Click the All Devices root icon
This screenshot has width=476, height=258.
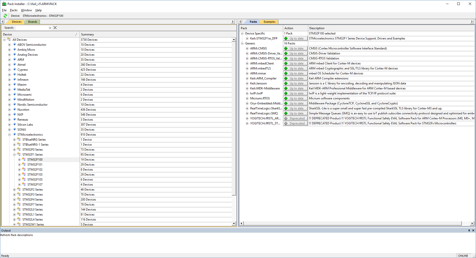point(9,39)
